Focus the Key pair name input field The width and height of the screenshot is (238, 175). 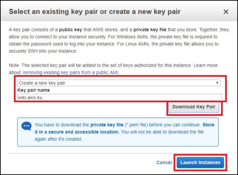120,97
